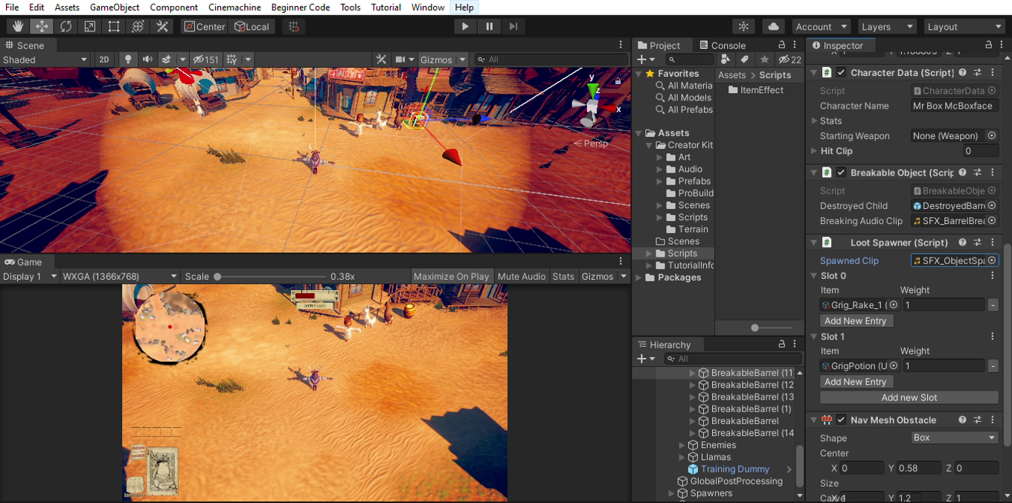Viewport: 1012px width, 503px height.
Task: Click the Pause button
Action: [489, 26]
